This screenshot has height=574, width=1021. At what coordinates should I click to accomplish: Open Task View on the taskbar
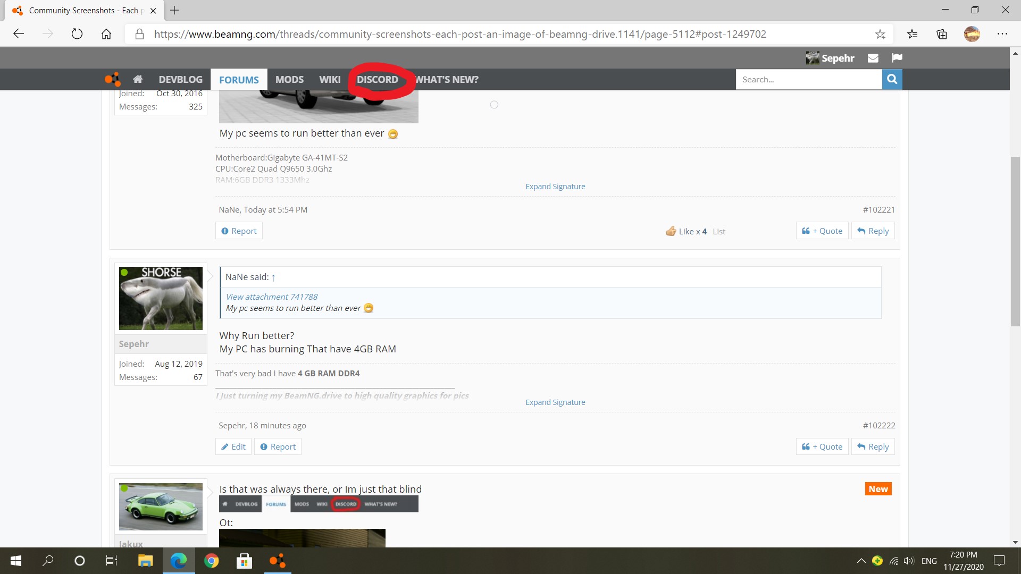click(x=112, y=561)
